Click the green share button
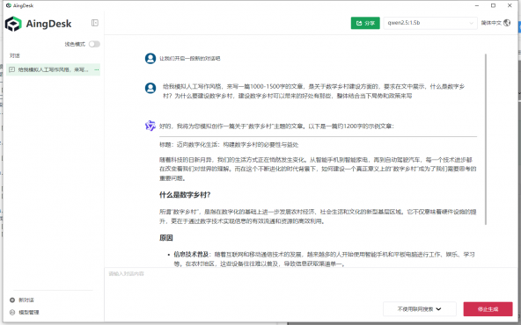This screenshot has width=521, height=325. [365, 23]
